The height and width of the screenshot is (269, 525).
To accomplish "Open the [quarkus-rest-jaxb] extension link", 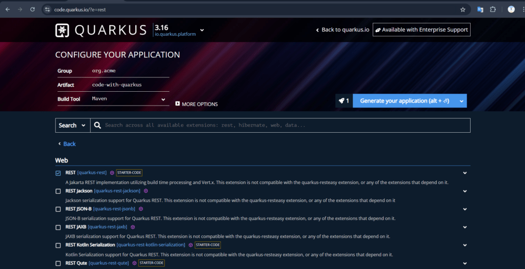I will coord(108,227).
